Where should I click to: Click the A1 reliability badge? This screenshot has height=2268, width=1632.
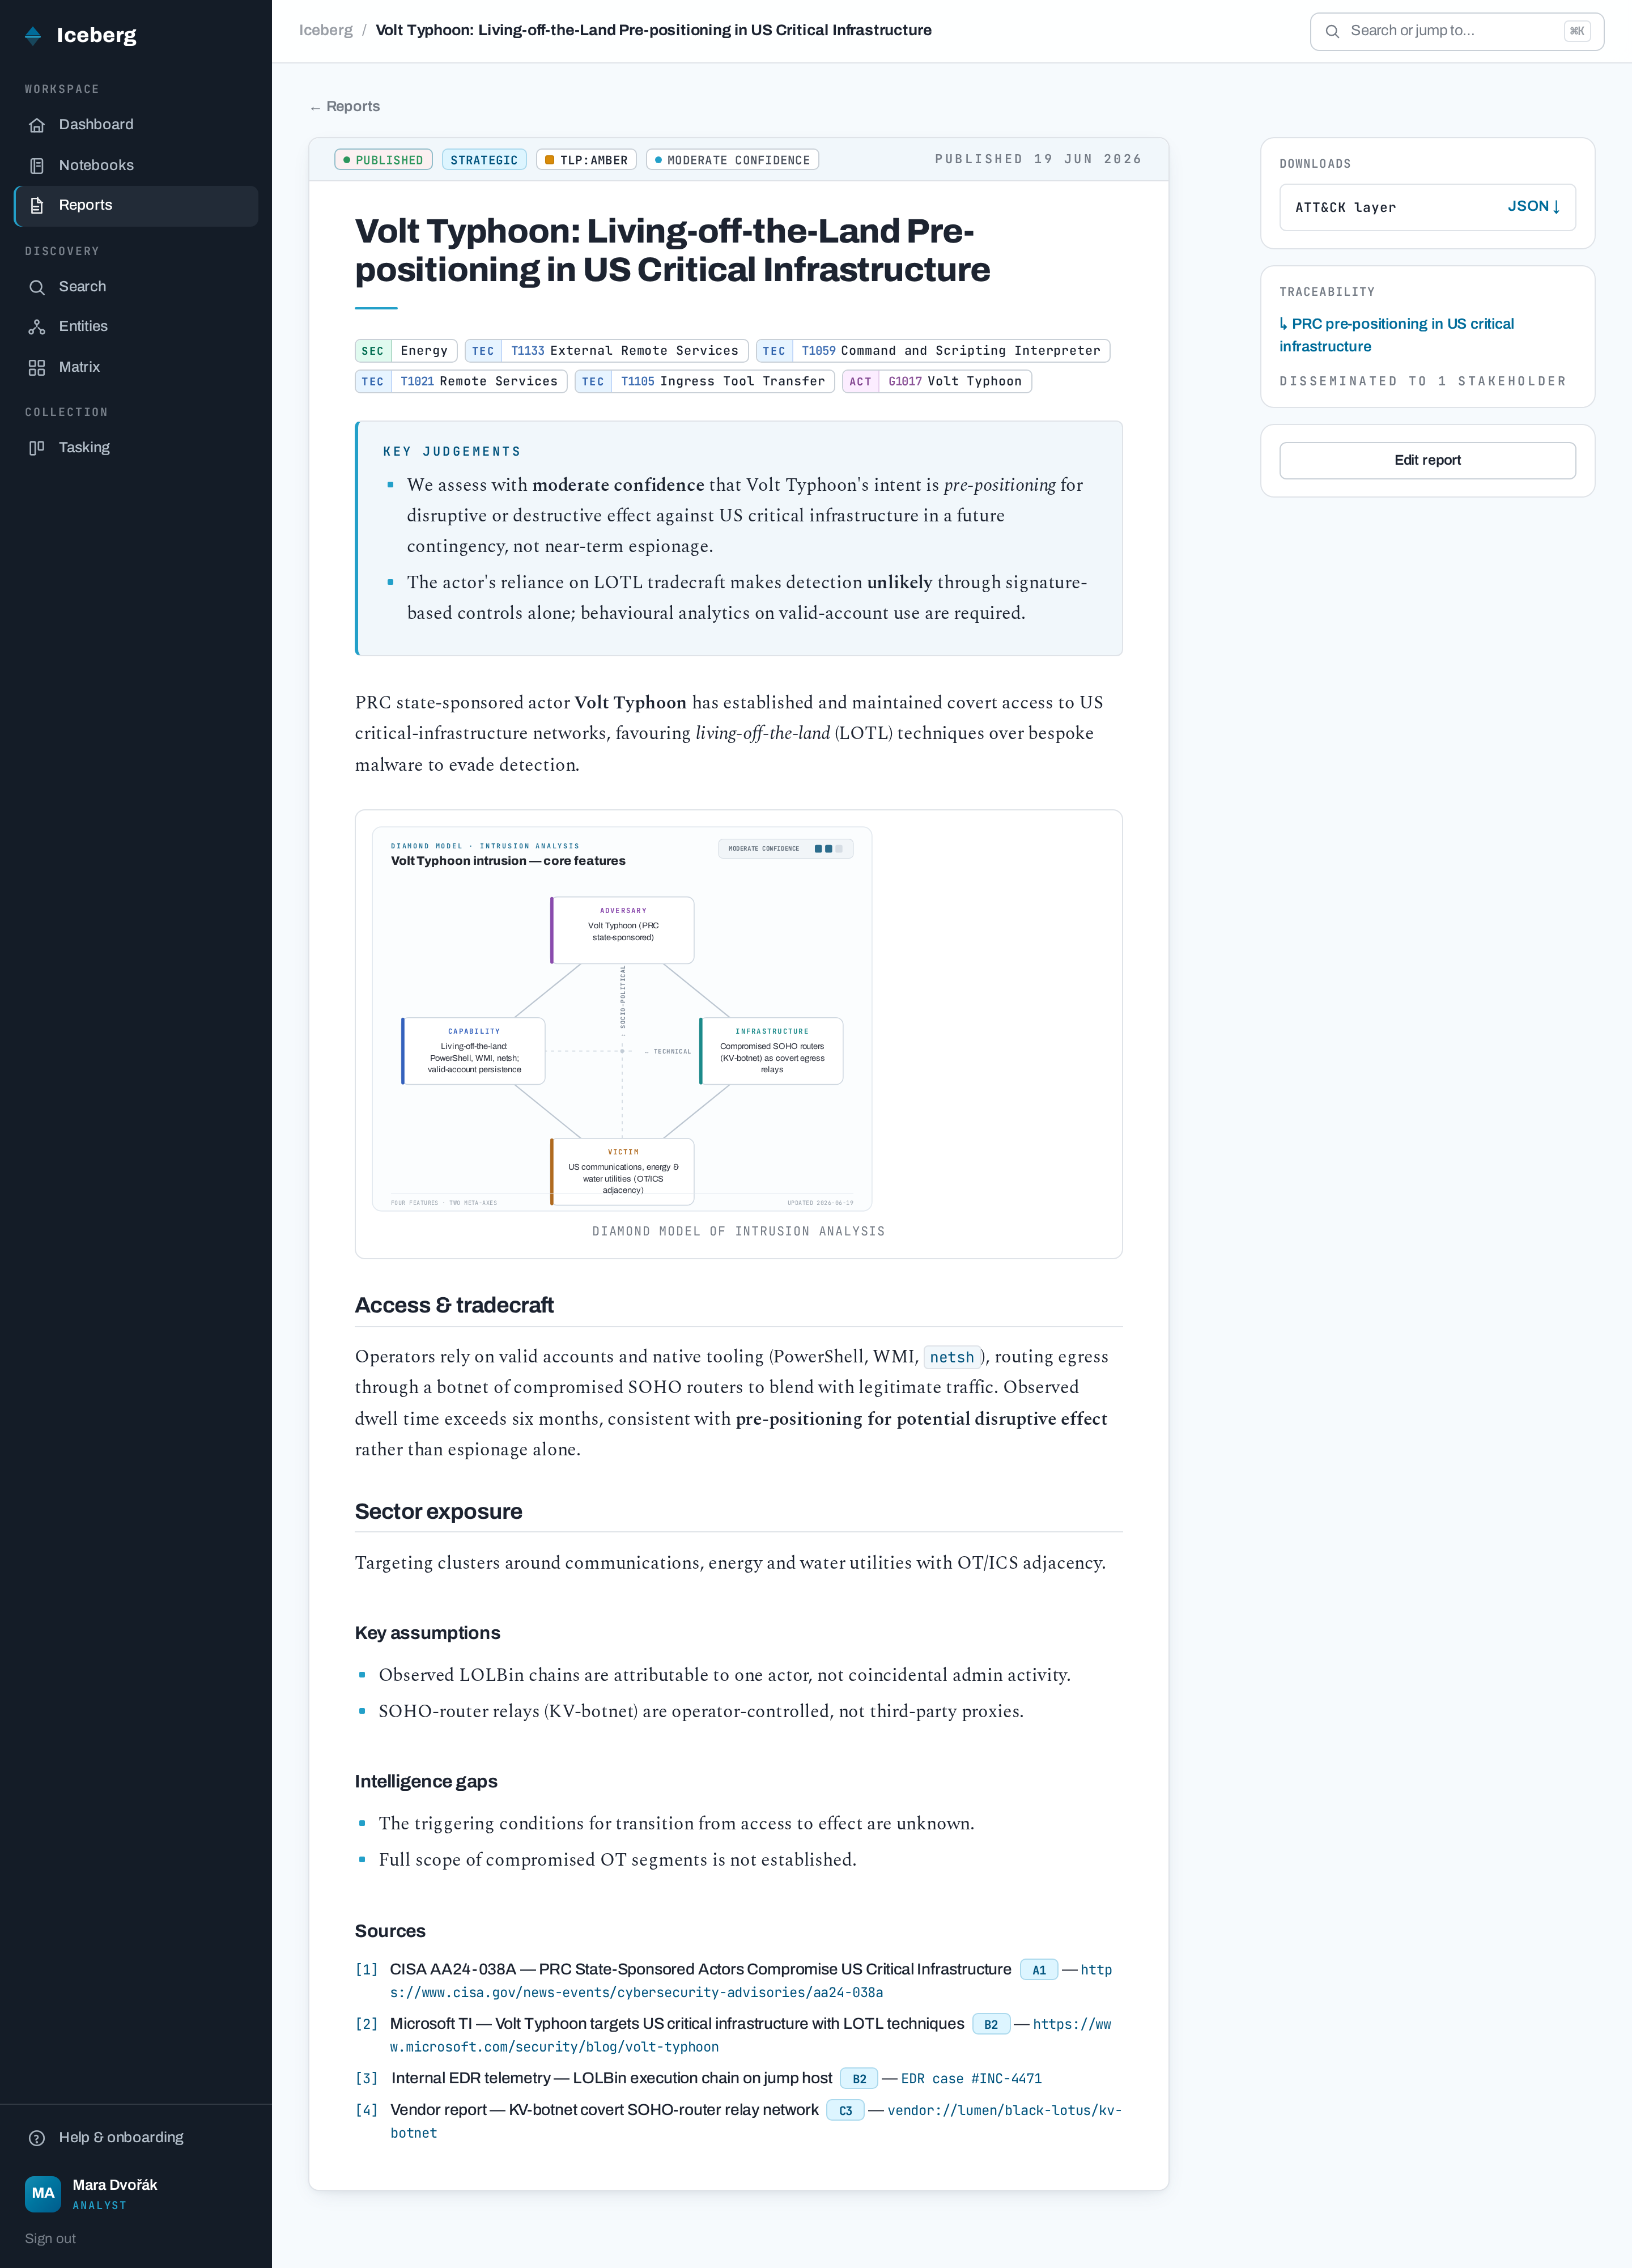(x=1039, y=1971)
